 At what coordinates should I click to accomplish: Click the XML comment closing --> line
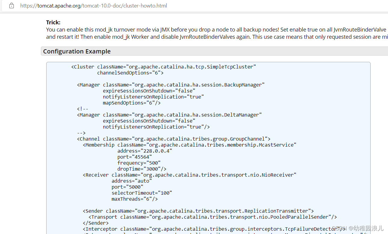[81, 133]
